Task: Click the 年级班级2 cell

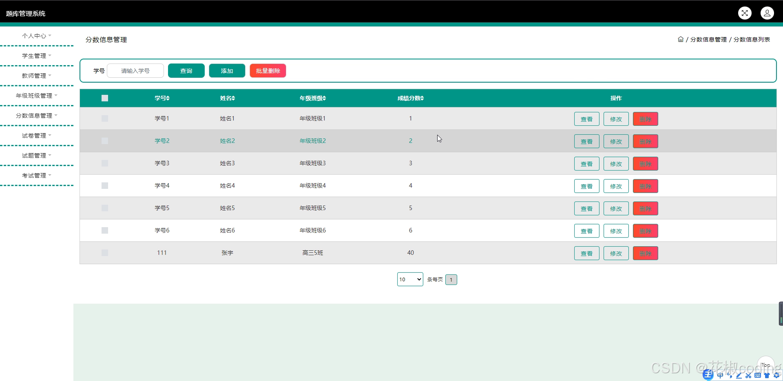Action: point(313,141)
